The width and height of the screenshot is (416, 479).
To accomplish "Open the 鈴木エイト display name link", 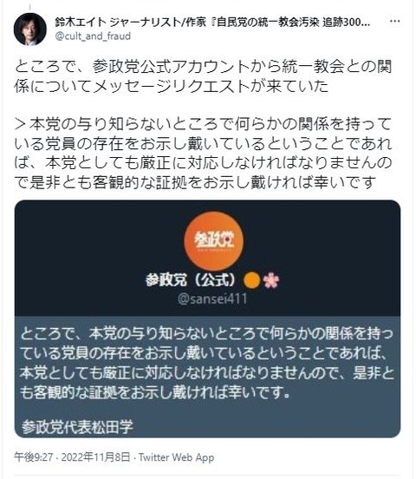I will (81, 22).
